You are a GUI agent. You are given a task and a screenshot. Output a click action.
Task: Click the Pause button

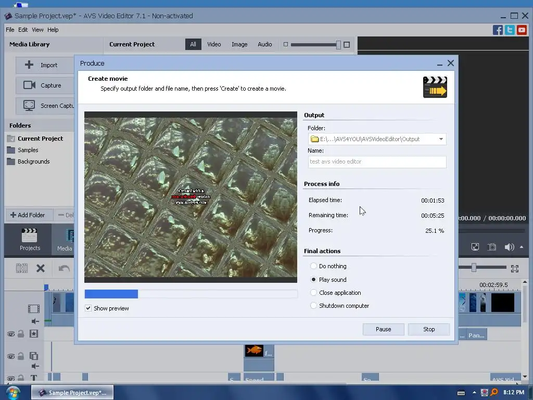tap(383, 329)
